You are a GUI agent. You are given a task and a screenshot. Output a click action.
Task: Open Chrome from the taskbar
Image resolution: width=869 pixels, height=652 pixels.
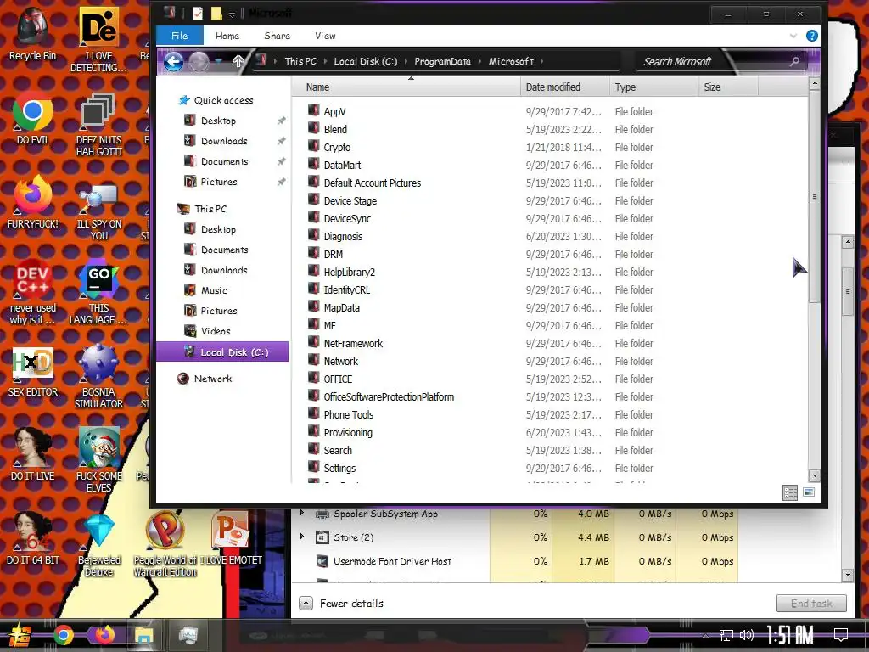63,636
